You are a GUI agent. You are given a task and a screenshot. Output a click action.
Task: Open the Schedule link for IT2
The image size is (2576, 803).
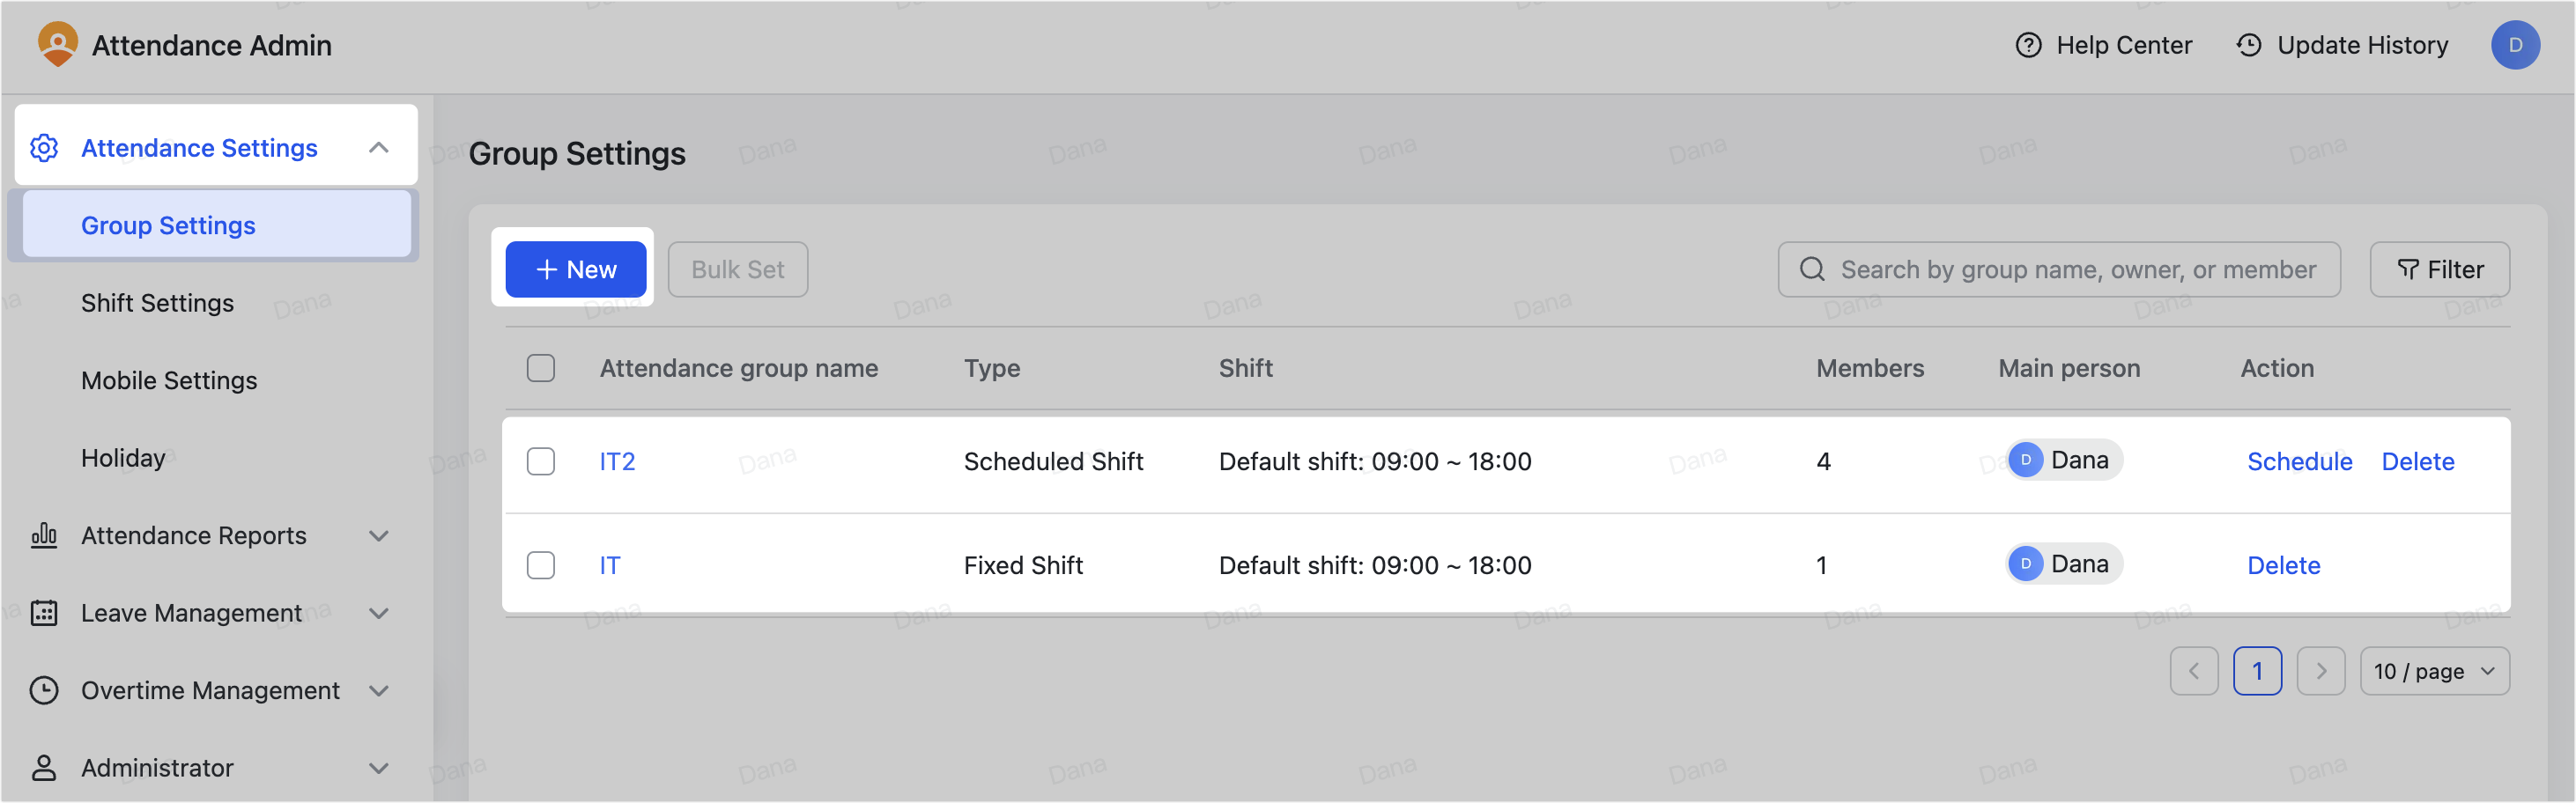(2299, 461)
